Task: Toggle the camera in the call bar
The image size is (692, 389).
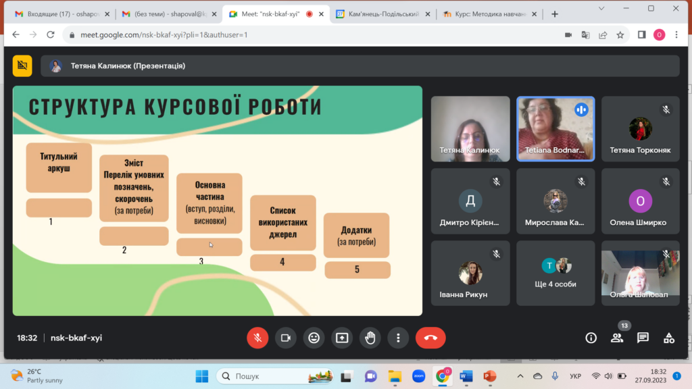Action: (286, 338)
